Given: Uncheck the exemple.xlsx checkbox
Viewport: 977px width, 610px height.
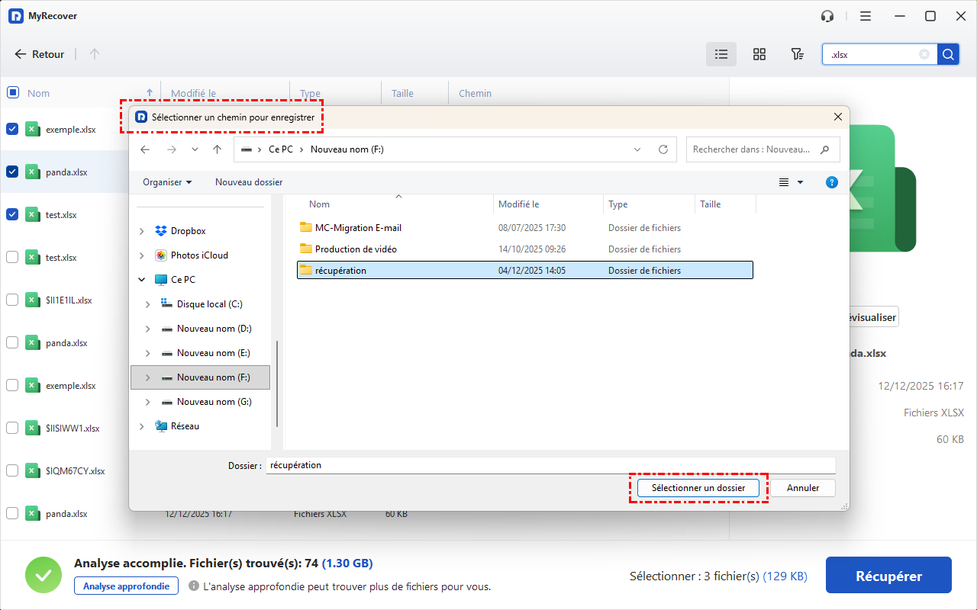Looking at the screenshot, I should tap(12, 130).
